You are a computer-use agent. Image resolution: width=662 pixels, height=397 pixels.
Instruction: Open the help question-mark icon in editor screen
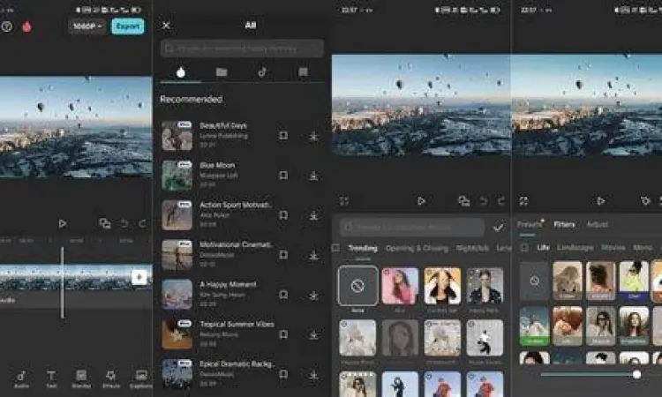(6, 26)
